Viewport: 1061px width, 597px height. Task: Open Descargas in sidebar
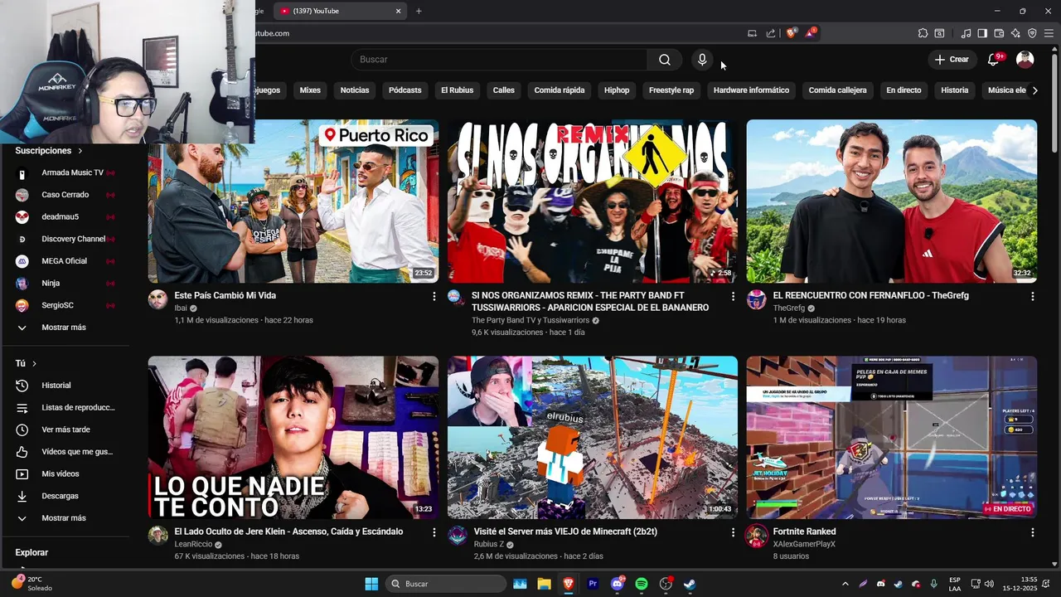pyautogui.click(x=65, y=496)
